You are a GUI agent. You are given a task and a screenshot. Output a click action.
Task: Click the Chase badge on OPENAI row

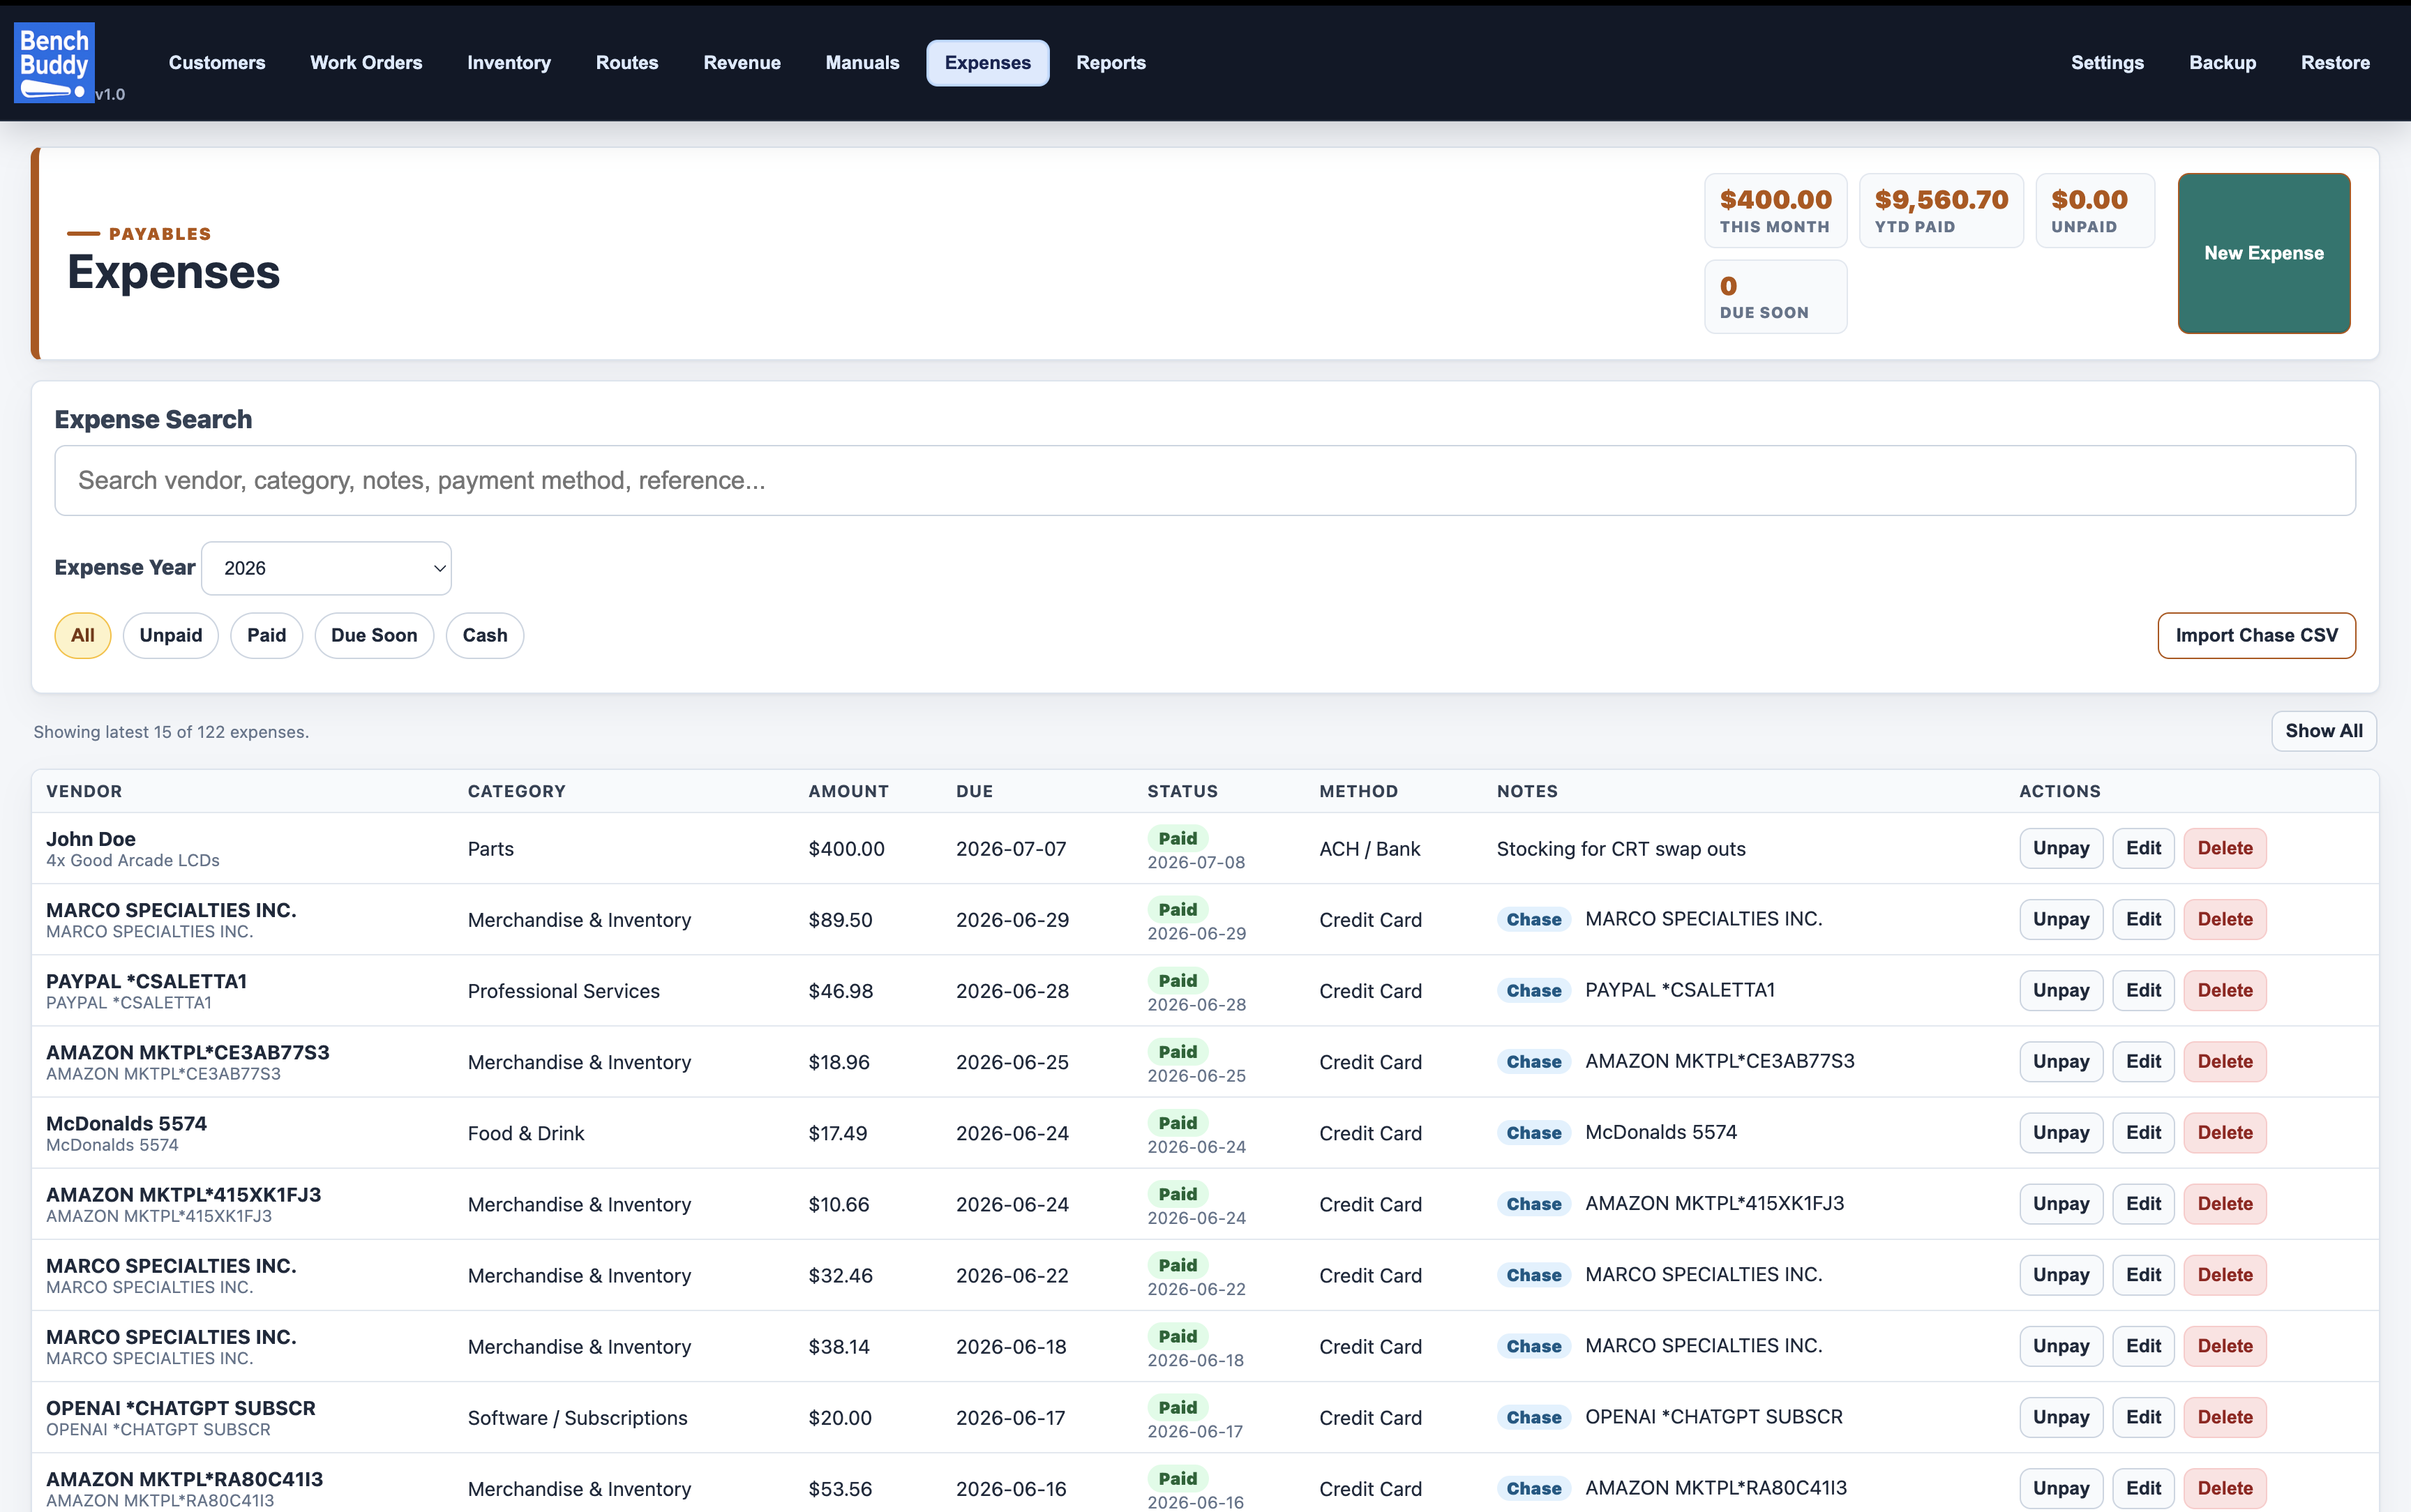(x=1534, y=1417)
